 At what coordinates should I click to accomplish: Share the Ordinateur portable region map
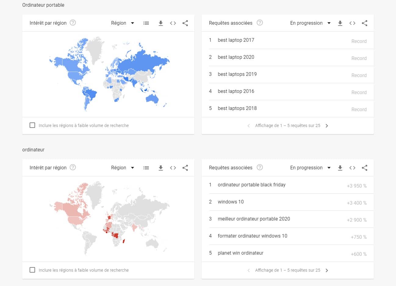point(185,23)
